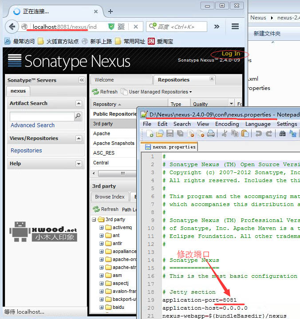Click Notepad++ Replace icon
Image resolution: width=300 pixels, height=319 pixels.
pos(292,134)
